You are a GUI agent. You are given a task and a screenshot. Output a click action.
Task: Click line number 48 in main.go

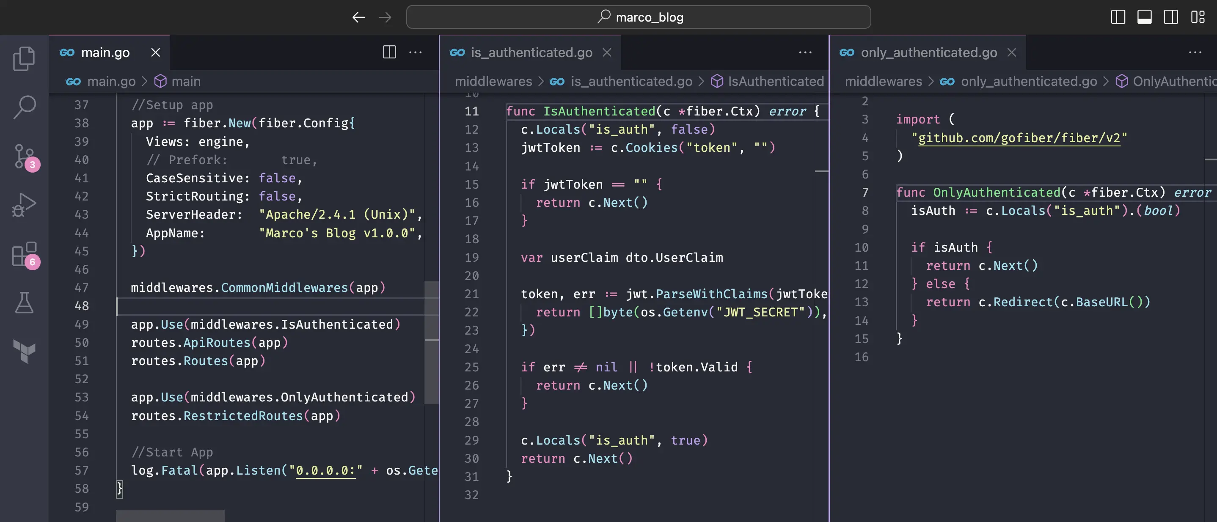coord(81,306)
